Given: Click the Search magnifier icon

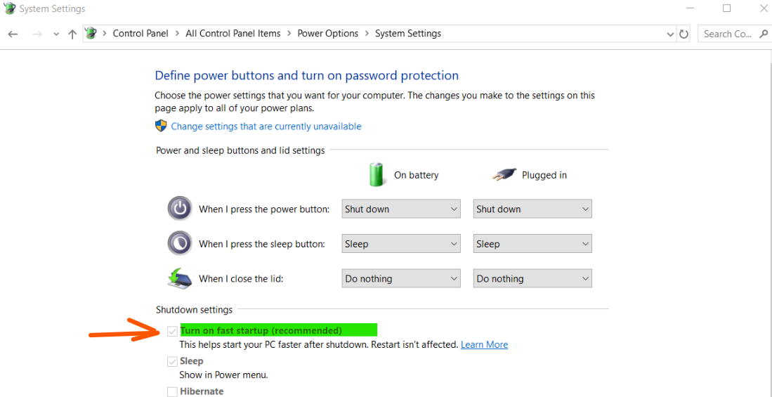Looking at the screenshot, I should click(x=764, y=34).
